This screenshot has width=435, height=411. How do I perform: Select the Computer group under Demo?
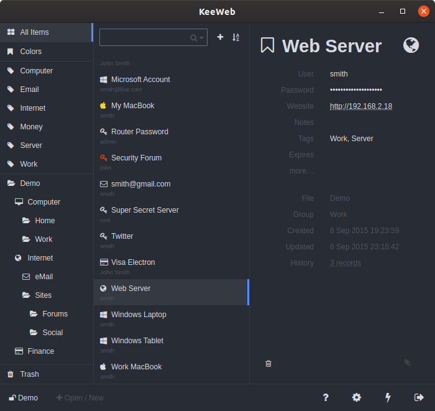(47, 201)
